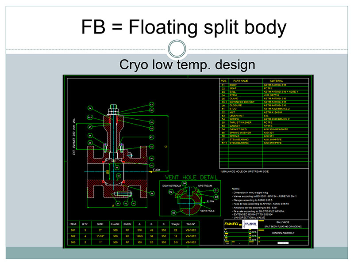Click 'ASTM A194 8M' nut material cell
Image resolution: width=354 pixels, height=265 pixels.
(273, 112)
